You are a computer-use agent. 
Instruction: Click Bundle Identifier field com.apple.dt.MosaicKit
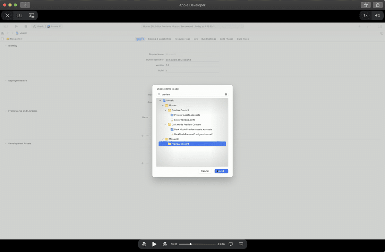tap(192, 60)
